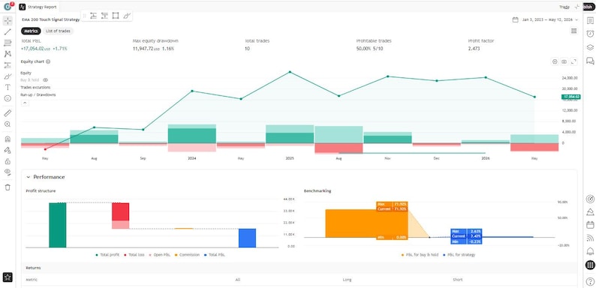The height and width of the screenshot is (288, 596).
Task: Collapse the equity chart legend chevron
Action: coord(24,103)
